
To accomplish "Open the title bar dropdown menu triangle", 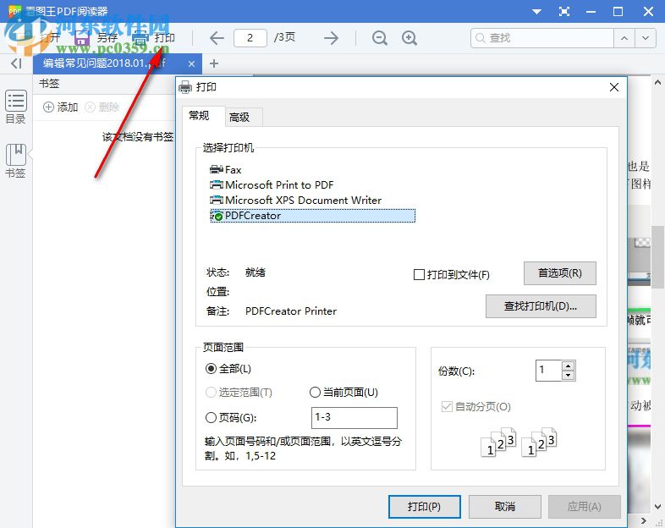I will [537, 12].
